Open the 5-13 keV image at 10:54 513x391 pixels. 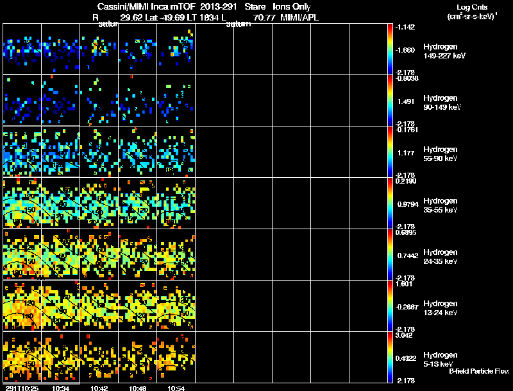(176, 357)
